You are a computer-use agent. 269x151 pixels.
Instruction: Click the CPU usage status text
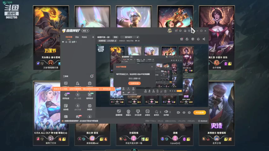coord(182,121)
